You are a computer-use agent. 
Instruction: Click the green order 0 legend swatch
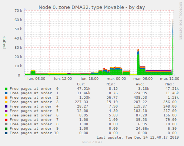[x=6, y=89]
